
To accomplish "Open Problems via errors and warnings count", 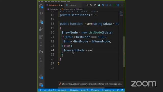I will [x=52, y=90].
